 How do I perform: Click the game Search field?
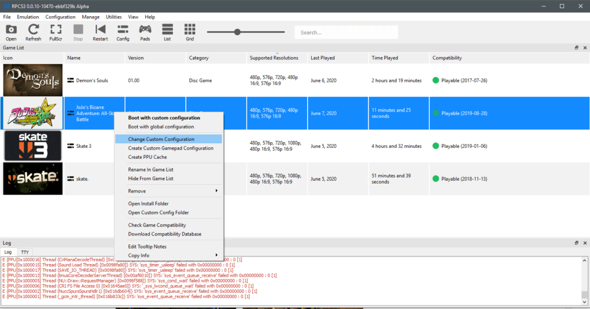(x=346, y=32)
